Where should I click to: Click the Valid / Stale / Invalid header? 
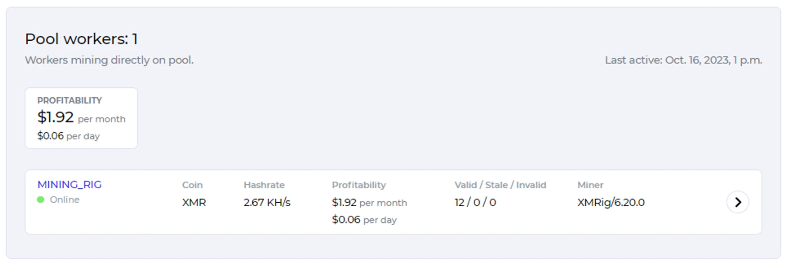pos(500,185)
